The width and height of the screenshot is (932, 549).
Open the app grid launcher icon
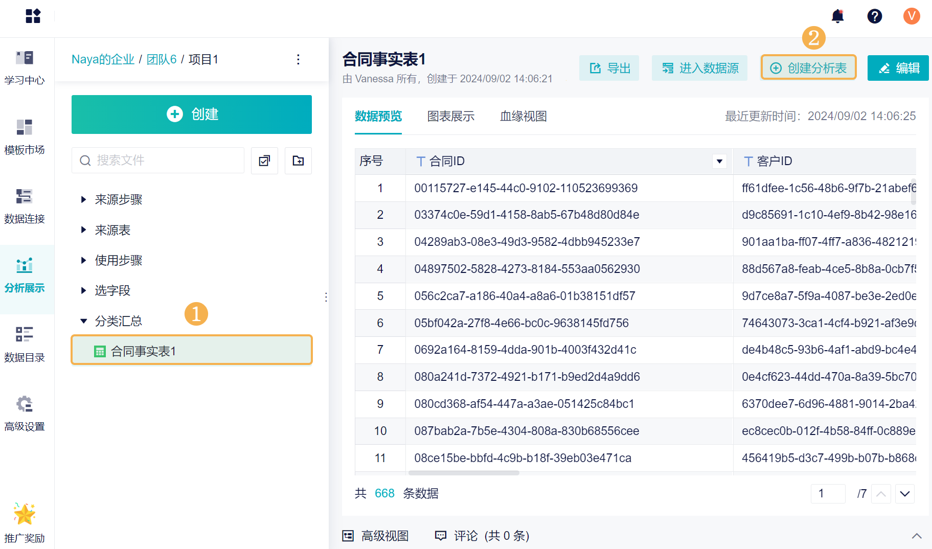[33, 16]
